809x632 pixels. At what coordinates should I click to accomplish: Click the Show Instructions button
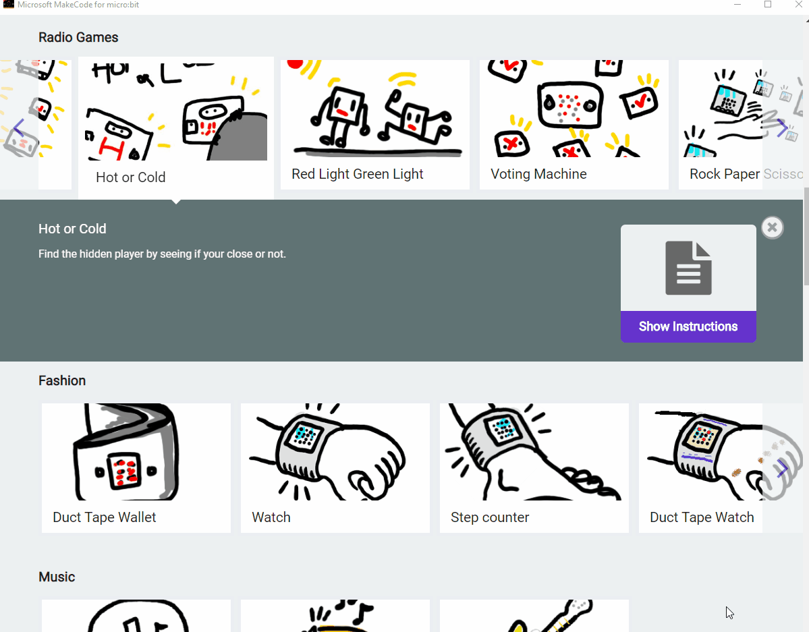point(688,326)
